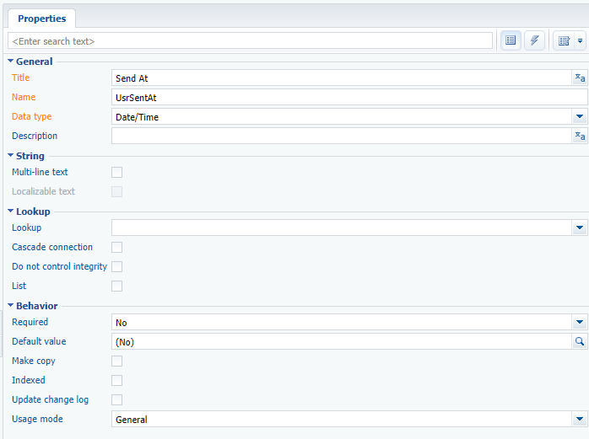This screenshot has height=439, width=589.
Task: Click the Usage mode label
Action: click(37, 419)
